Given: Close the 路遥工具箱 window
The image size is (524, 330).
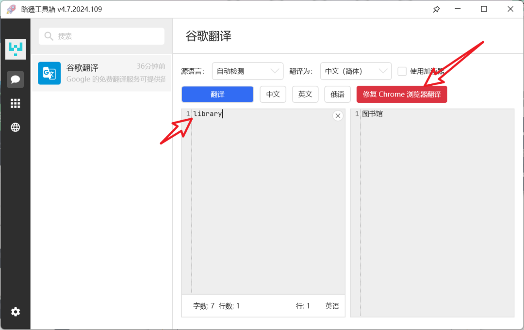Looking at the screenshot, I should 510,9.
